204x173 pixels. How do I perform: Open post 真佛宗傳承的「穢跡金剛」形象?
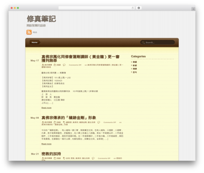(x=69, y=118)
